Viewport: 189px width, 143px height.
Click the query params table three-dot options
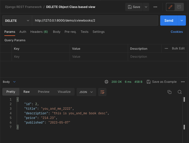tap(166, 48)
